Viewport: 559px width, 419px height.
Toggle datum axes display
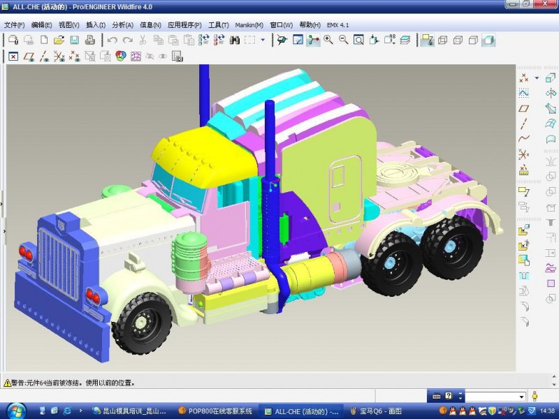[44, 57]
